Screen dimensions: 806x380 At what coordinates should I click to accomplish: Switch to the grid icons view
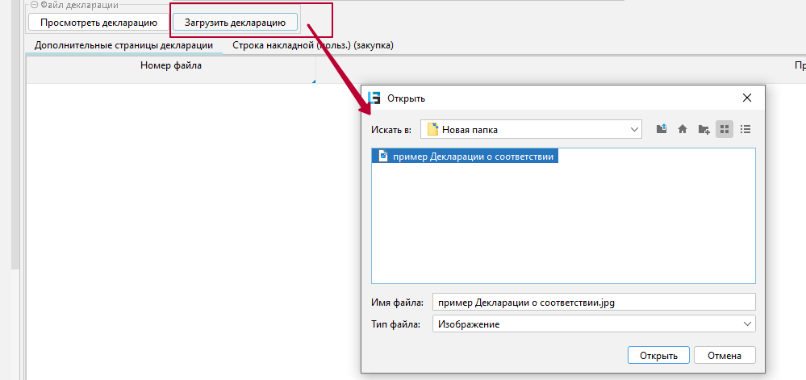(x=725, y=129)
